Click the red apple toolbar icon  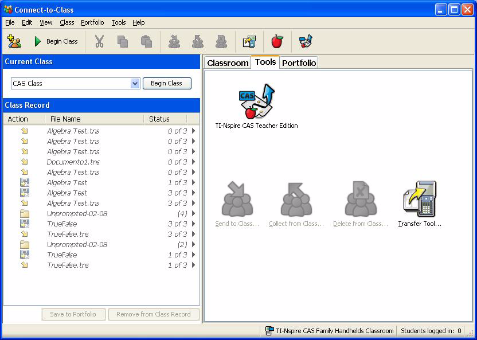click(x=277, y=41)
